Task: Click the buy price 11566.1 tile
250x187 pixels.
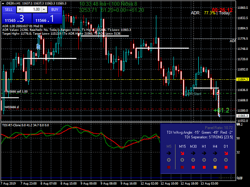Action: [47, 19]
